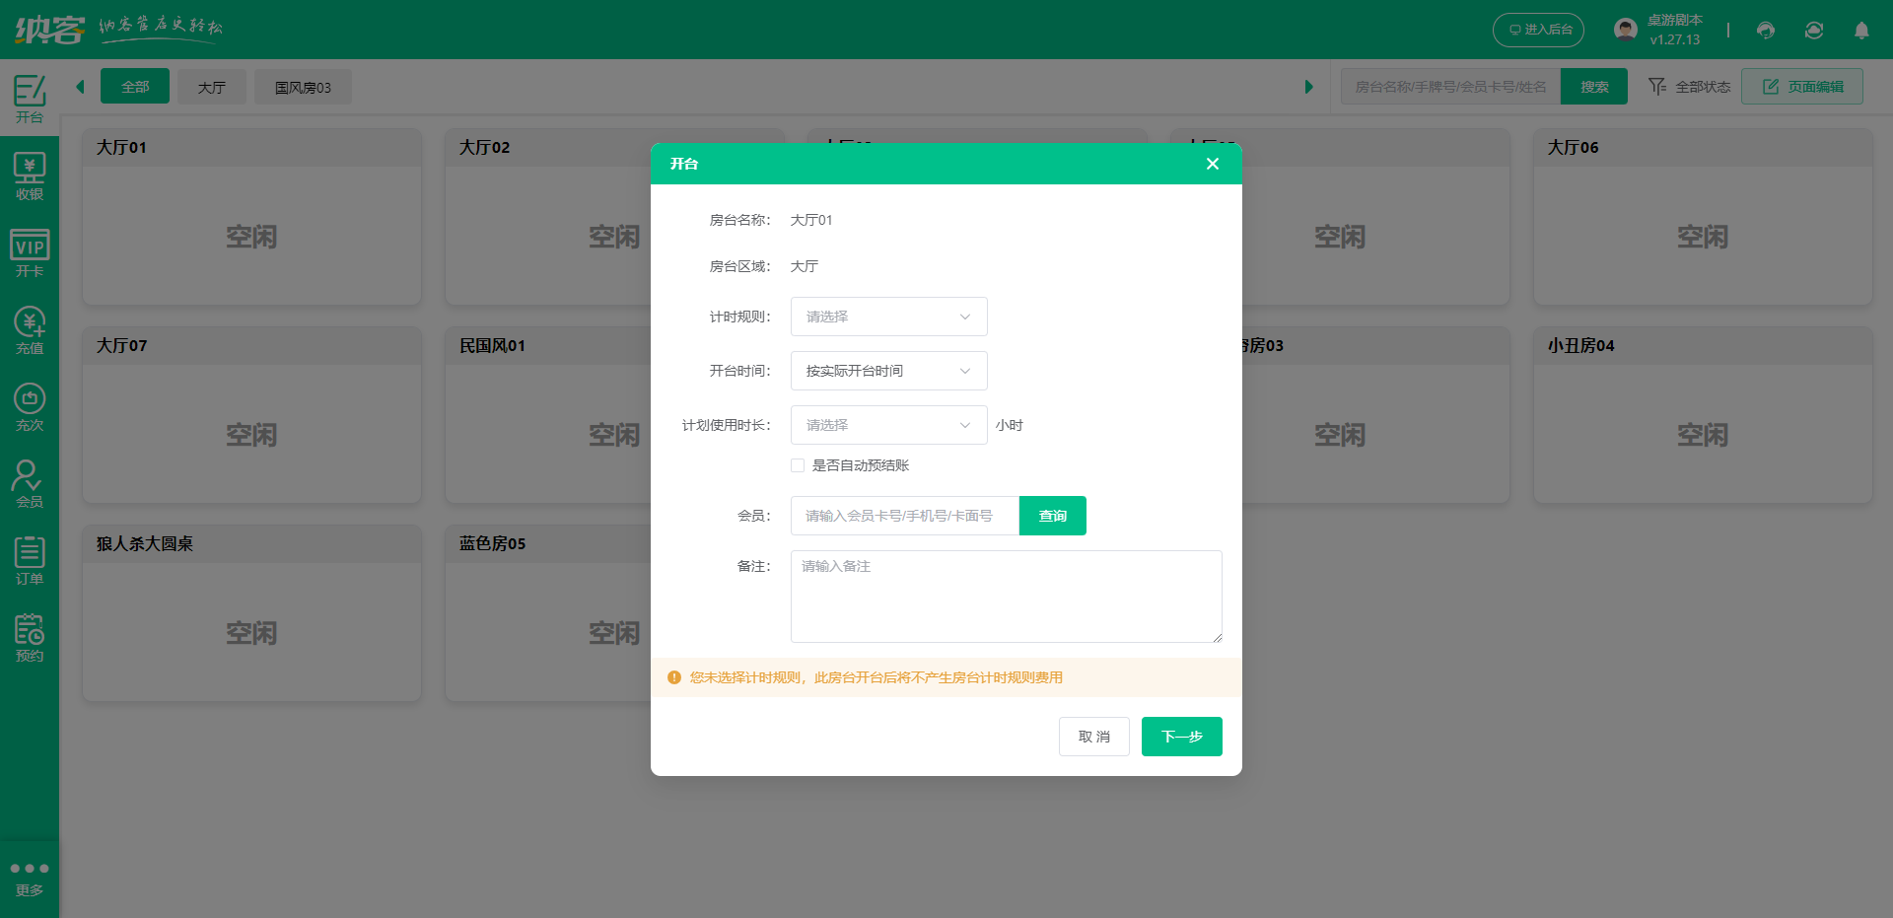The image size is (1893, 918).
Task: Open the 计时规则 timing rule dropdown
Action: [887, 317]
